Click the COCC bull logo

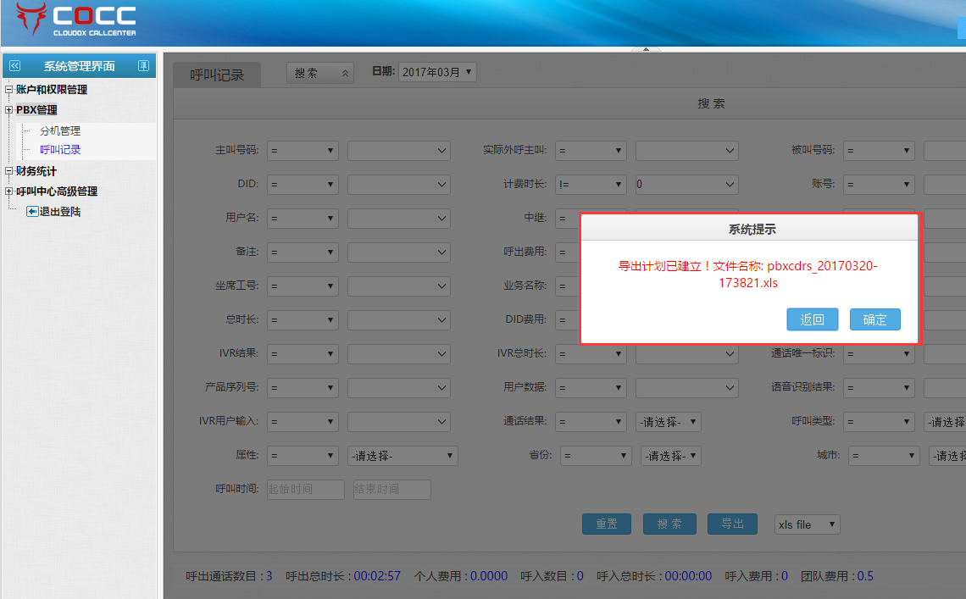(x=31, y=19)
